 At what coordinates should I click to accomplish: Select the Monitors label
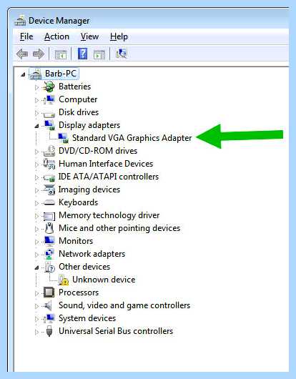[x=76, y=241]
